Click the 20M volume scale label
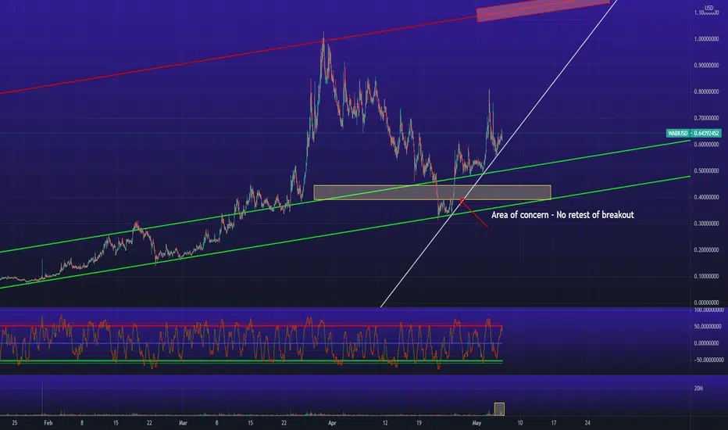The height and width of the screenshot is (430, 728). (698, 388)
